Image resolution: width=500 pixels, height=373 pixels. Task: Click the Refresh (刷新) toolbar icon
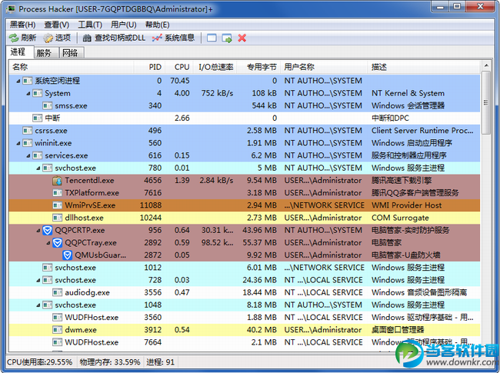pos(14,38)
